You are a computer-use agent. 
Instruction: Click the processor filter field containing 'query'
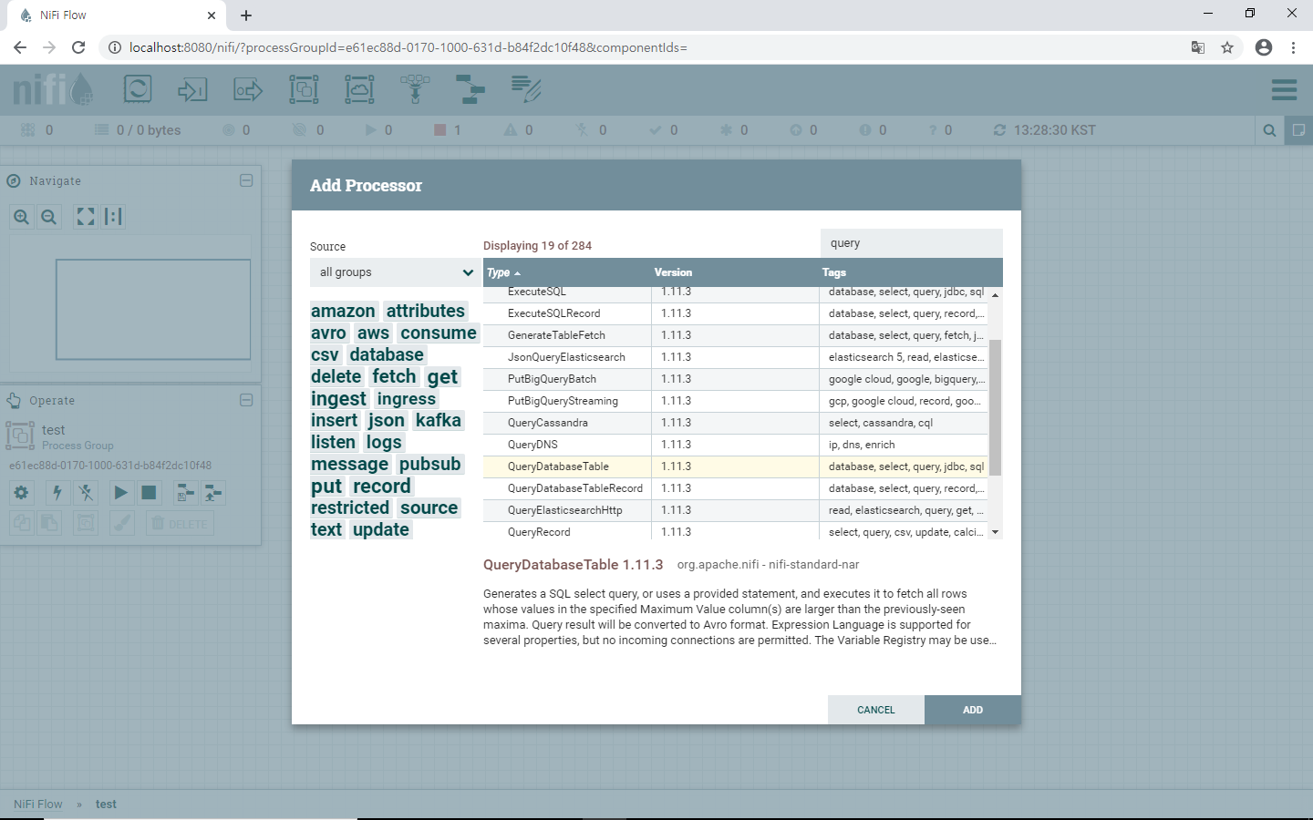912,243
